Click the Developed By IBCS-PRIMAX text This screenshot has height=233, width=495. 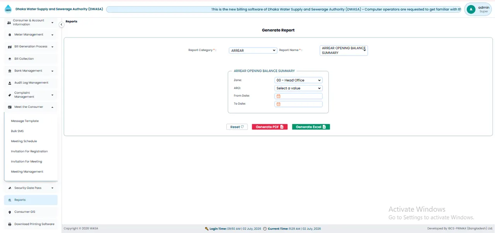point(460,229)
